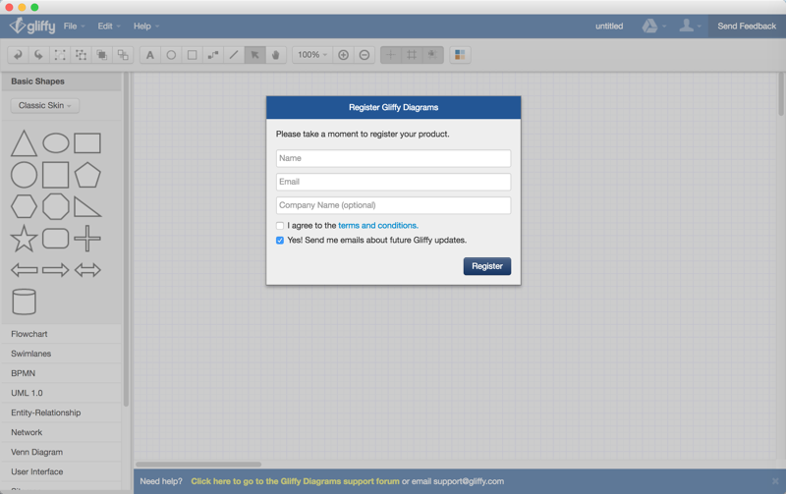Viewport: 786px width, 494px height.
Task: Check the agree to terms checkbox
Action: 280,226
